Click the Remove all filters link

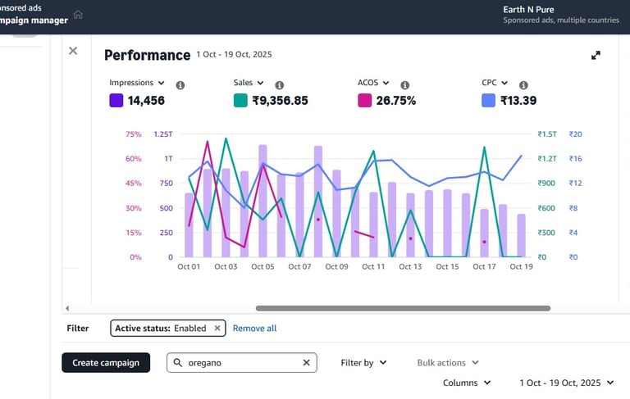click(255, 328)
